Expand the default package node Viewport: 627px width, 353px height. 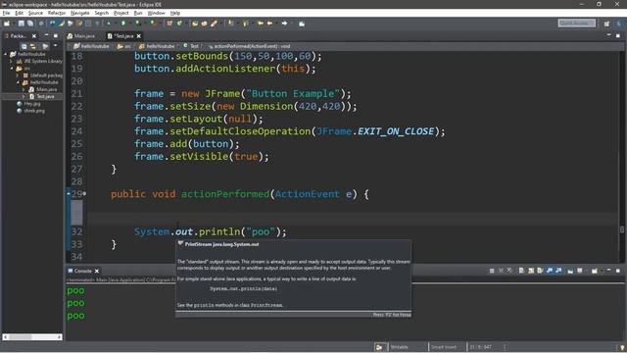click(x=18, y=76)
